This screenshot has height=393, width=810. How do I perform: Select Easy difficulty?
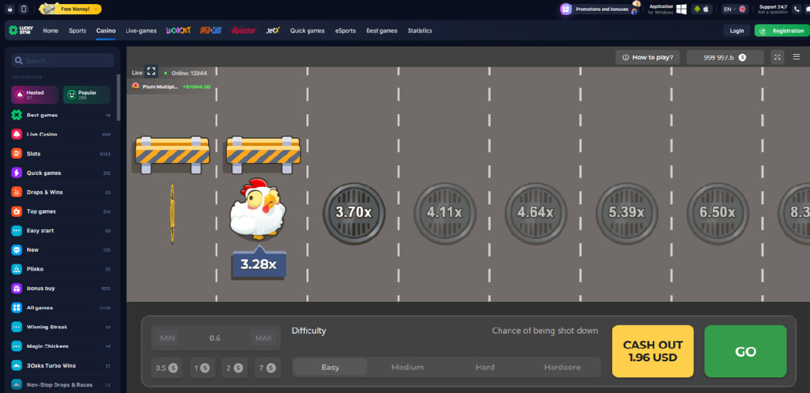[330, 367]
